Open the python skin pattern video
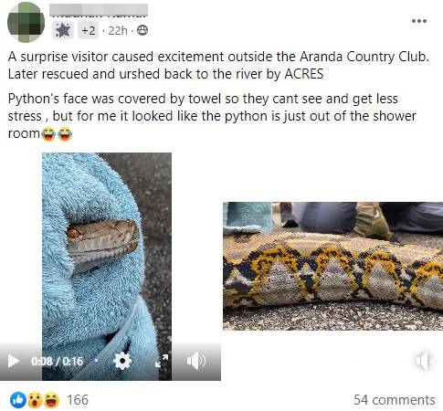The height and width of the screenshot is (411, 443). click(332, 266)
